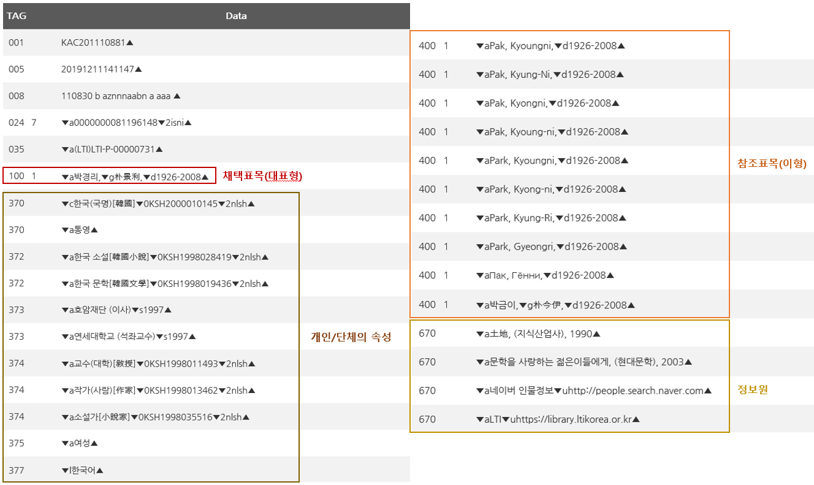Select the 374 row 작가(사람) KSH1998013462
The height and width of the screenshot is (485, 814).
(x=158, y=390)
